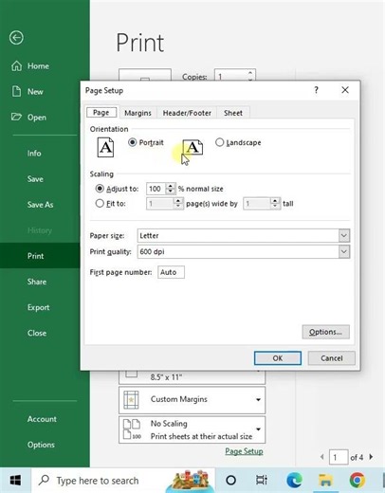
Task: Click the pages wide input field
Action: pos(160,204)
